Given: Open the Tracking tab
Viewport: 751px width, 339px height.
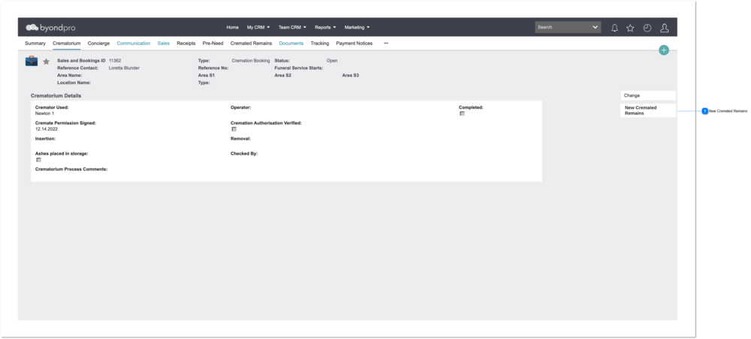Looking at the screenshot, I should [319, 43].
